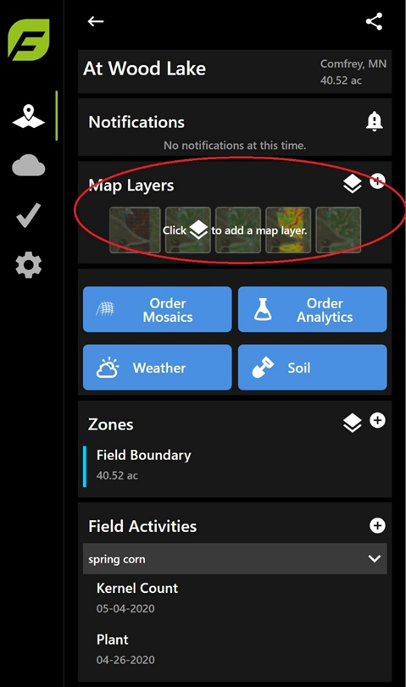Open the Soil button

pos(313,367)
